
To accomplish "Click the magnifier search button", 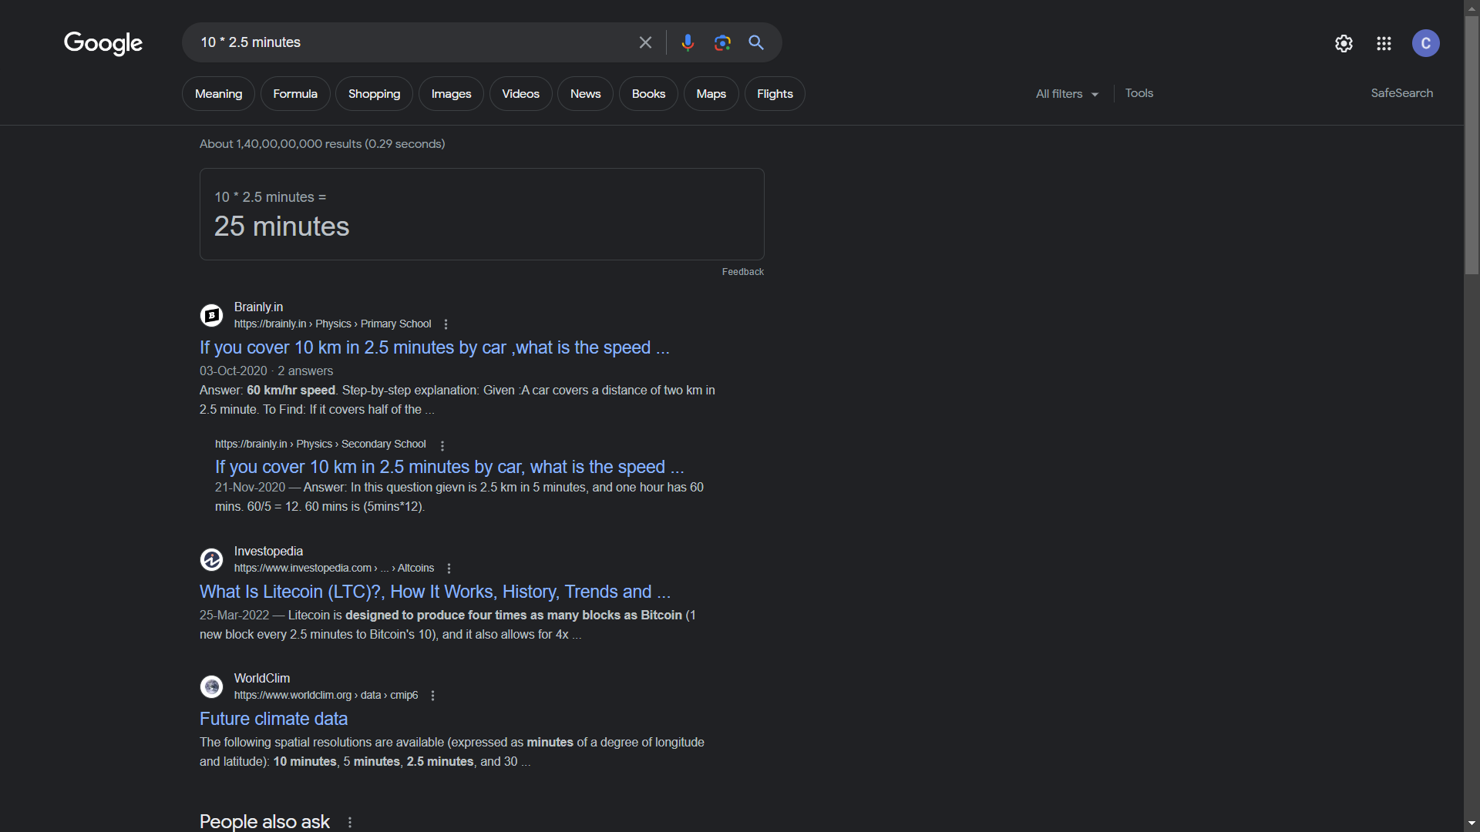I will pyautogui.click(x=756, y=42).
